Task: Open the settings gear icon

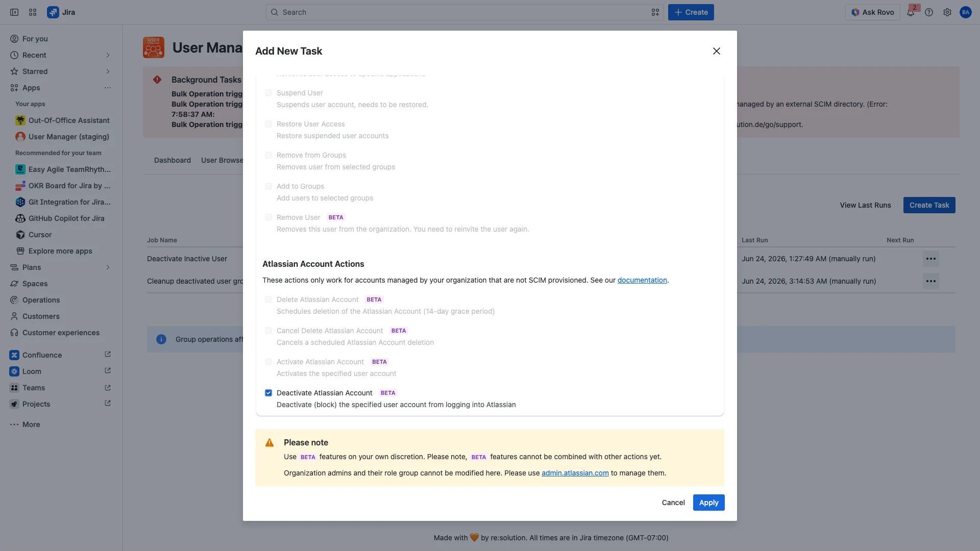Action: click(x=947, y=12)
